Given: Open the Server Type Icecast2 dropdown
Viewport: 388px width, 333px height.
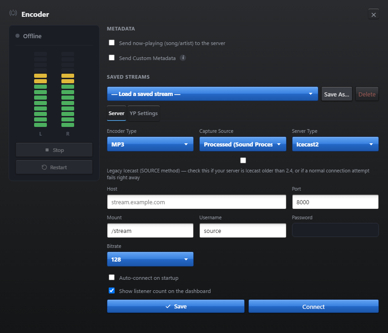Looking at the screenshot, I should click(335, 144).
